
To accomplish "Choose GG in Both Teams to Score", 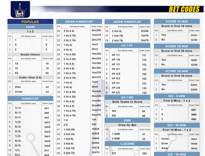I will pyautogui.click(x=127, y=111).
